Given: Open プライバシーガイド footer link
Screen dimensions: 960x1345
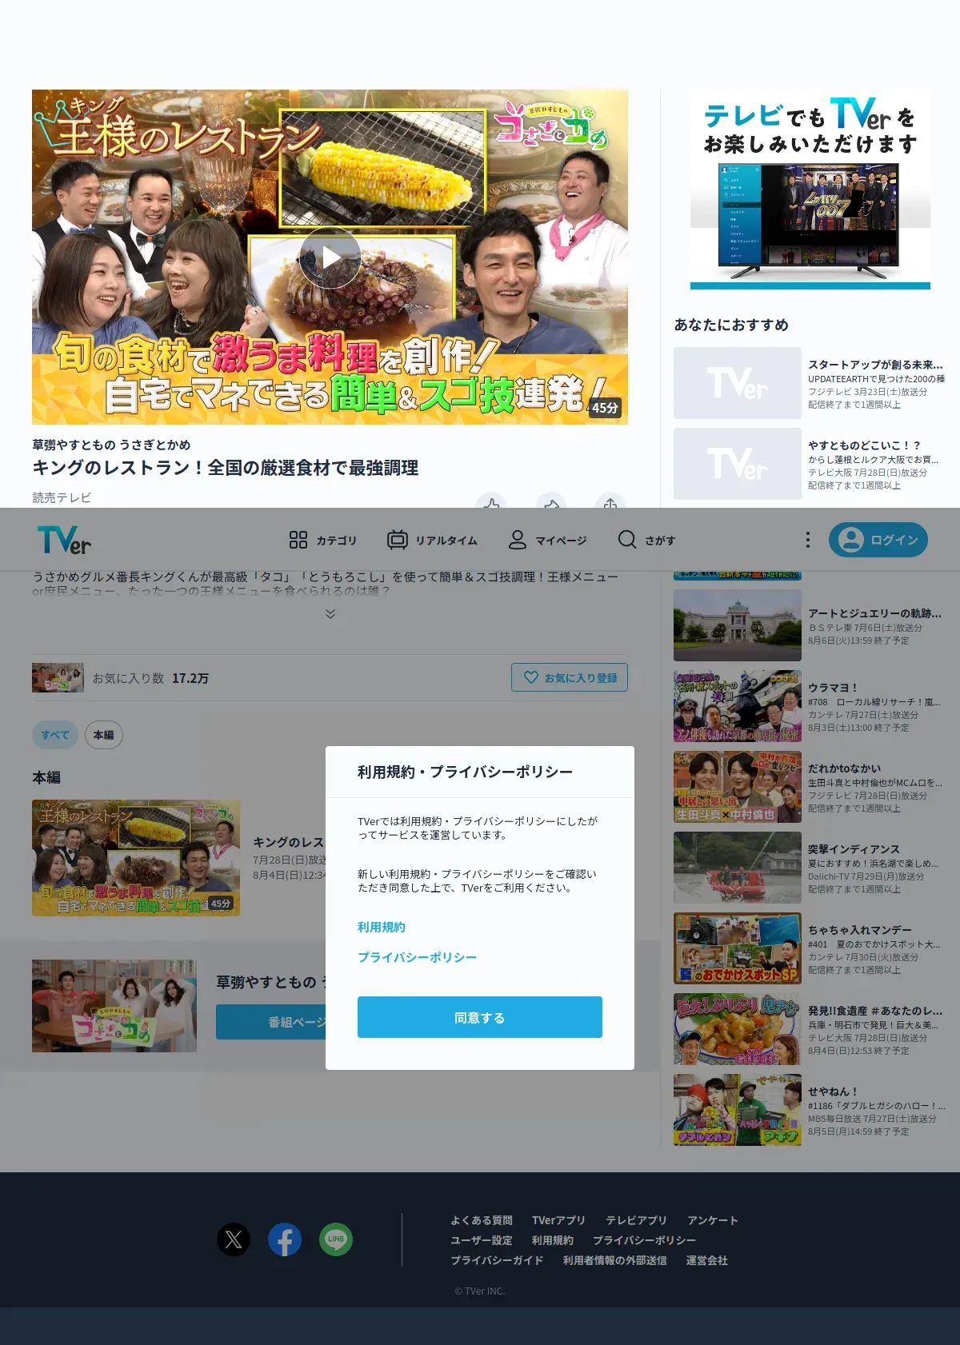Looking at the screenshot, I should coord(497,1260).
